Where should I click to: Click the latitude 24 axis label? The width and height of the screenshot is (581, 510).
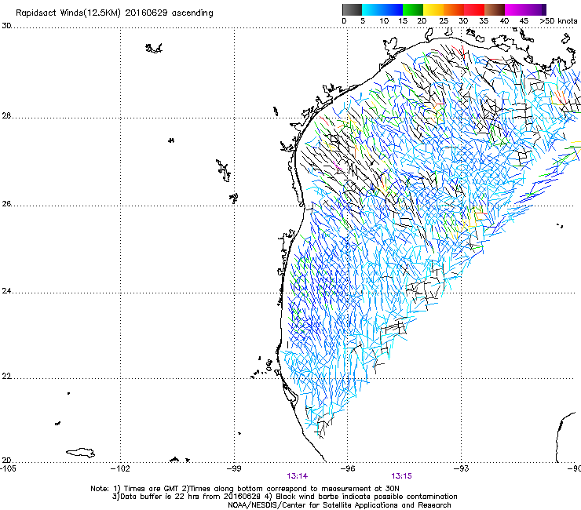[x=6, y=291]
